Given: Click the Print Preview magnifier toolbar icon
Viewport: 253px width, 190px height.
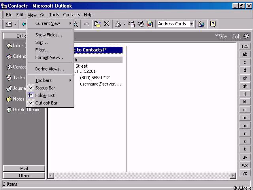Looking at the screenshot, I should (x=76, y=25).
